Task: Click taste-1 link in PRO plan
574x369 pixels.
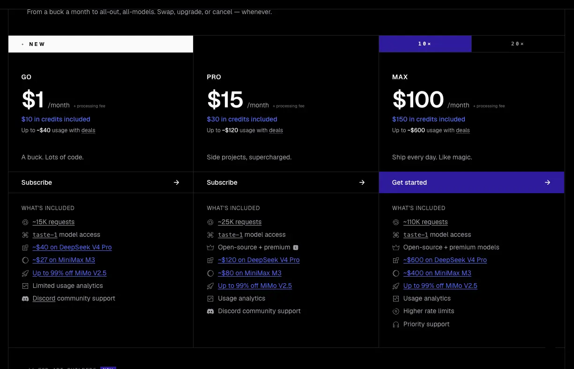Action: tap(231, 234)
